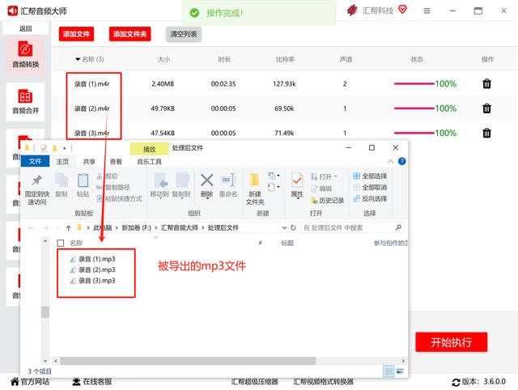Click 粘贴快捷方式 in the ribbon
518x390 pixels.
tap(120, 198)
